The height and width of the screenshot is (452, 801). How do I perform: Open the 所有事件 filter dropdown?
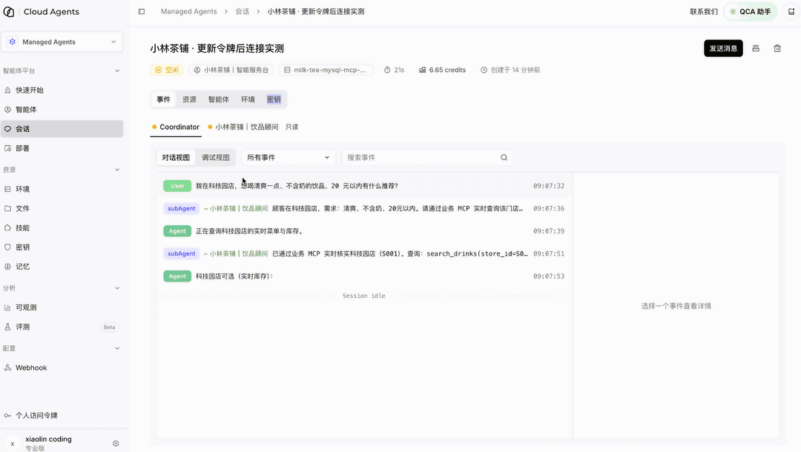point(288,158)
